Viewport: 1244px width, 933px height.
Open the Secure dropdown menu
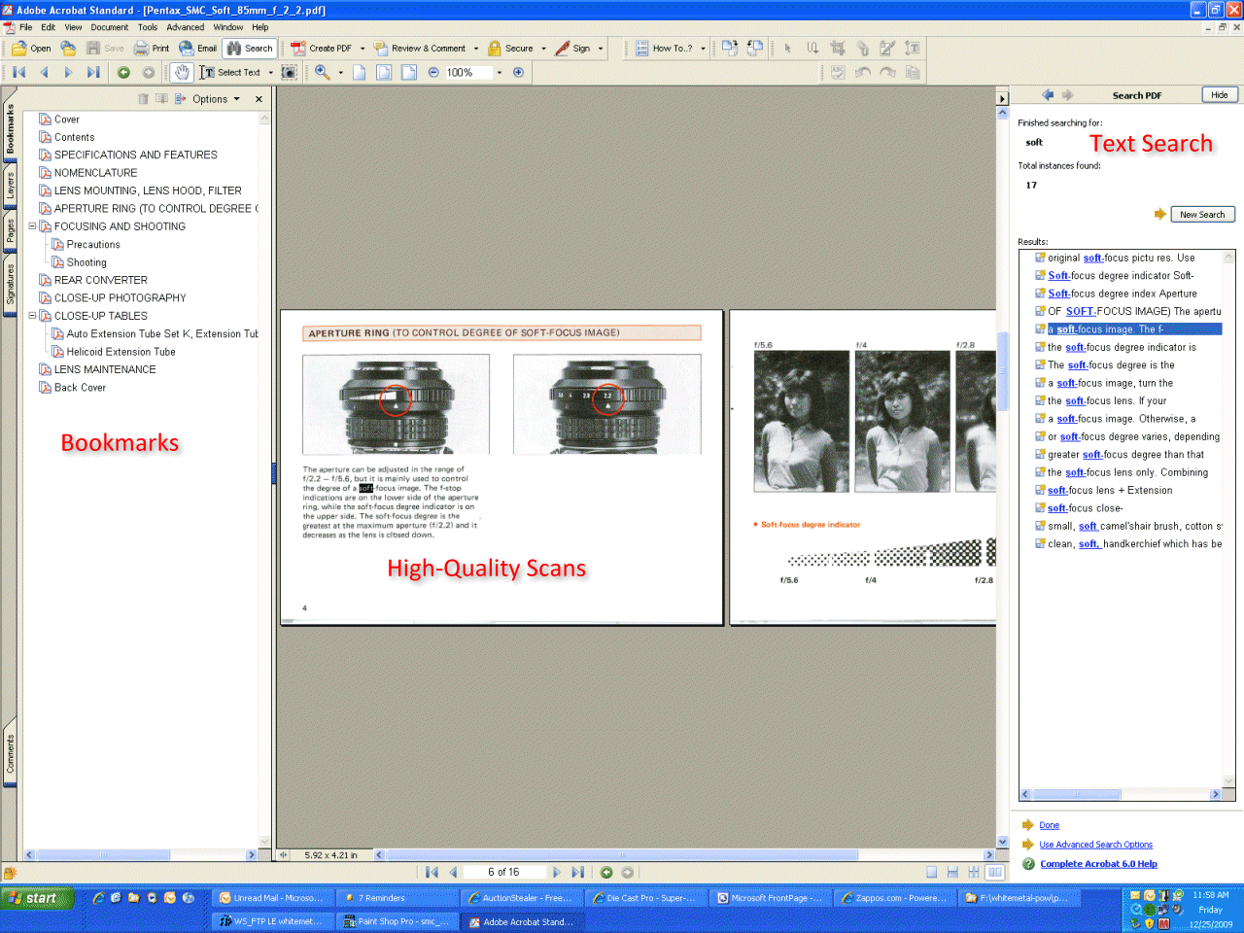tap(543, 48)
